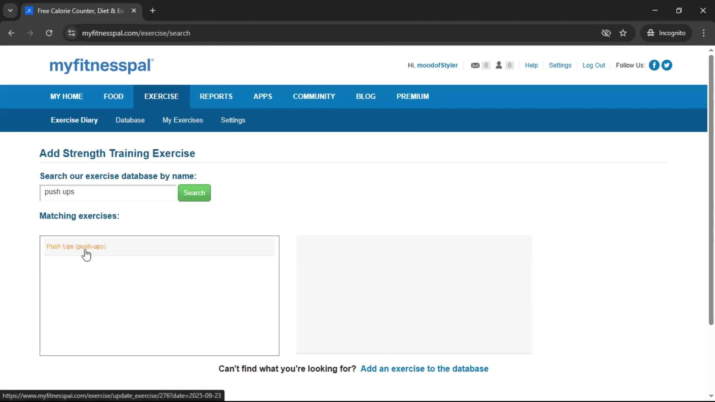The height and width of the screenshot is (402, 715).
Task: Open the REPORTS menu
Action: click(x=216, y=96)
